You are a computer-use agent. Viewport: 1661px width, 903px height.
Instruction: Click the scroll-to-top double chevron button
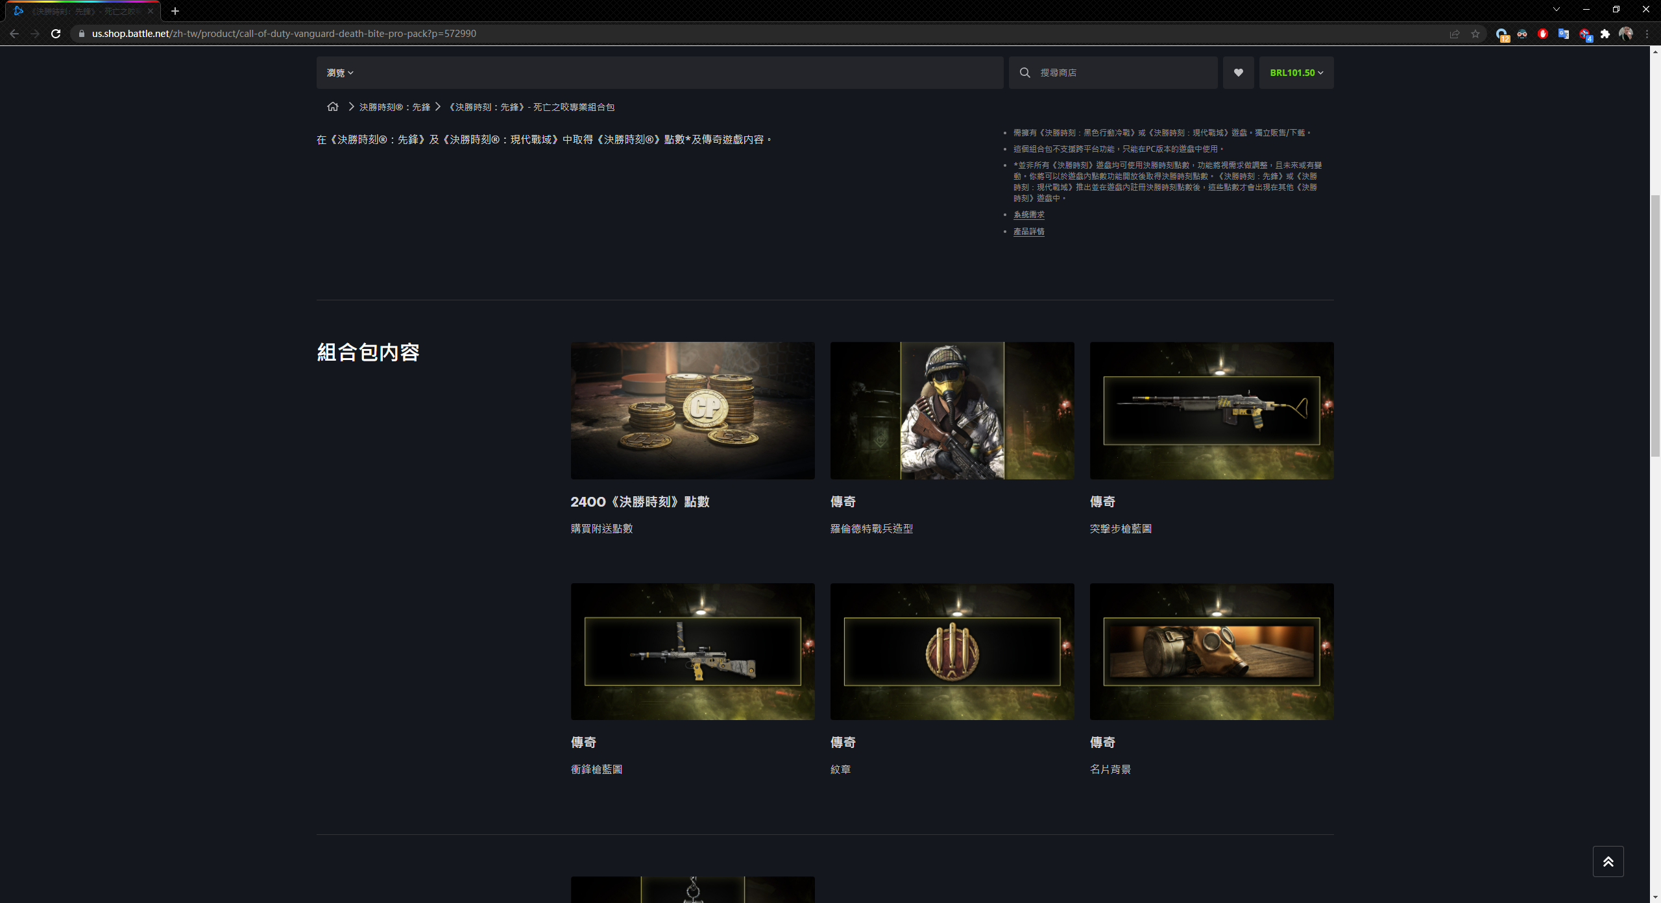point(1608,861)
